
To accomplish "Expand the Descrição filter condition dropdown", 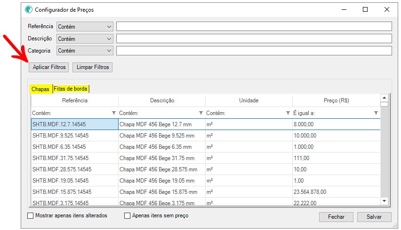I will [x=85, y=38].
